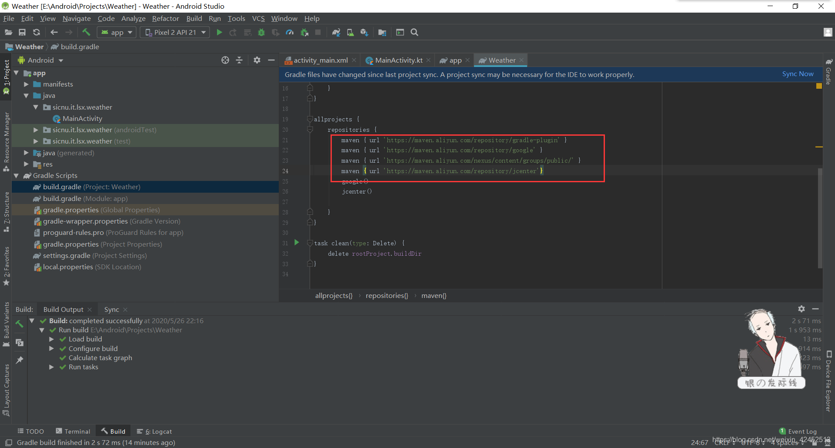Open the SDK Manager
The image size is (835, 448).
(364, 32)
